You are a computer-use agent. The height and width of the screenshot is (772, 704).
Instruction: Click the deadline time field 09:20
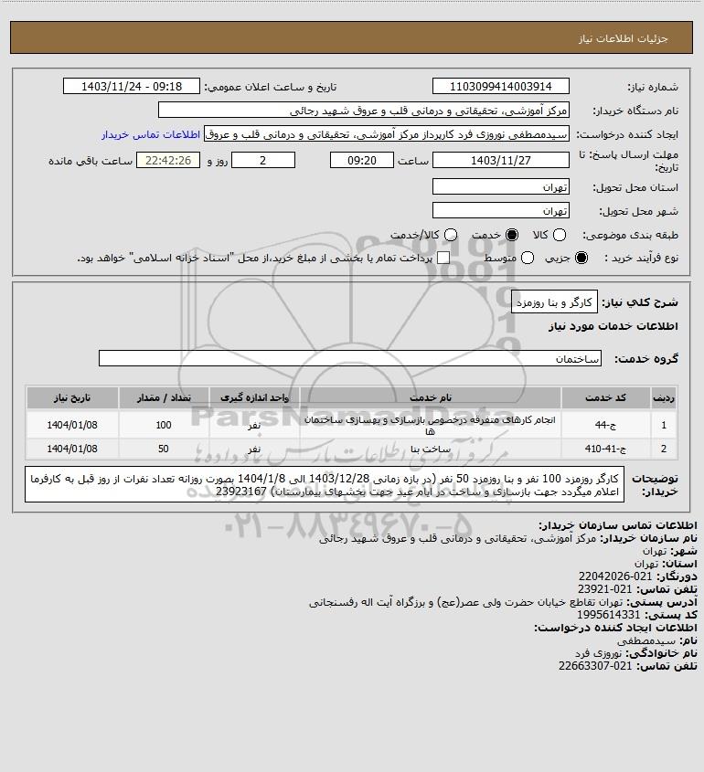(x=362, y=161)
